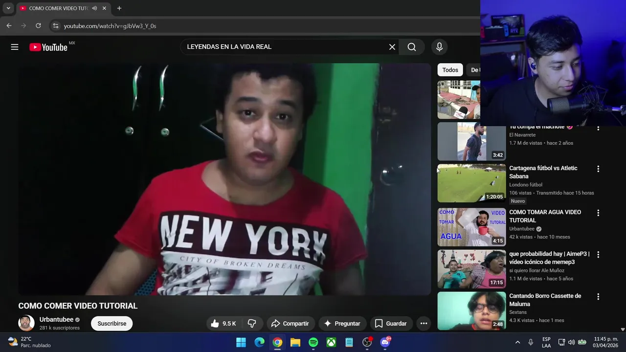Select the Todos filter chip
This screenshot has height=352, width=626.
tap(450, 70)
